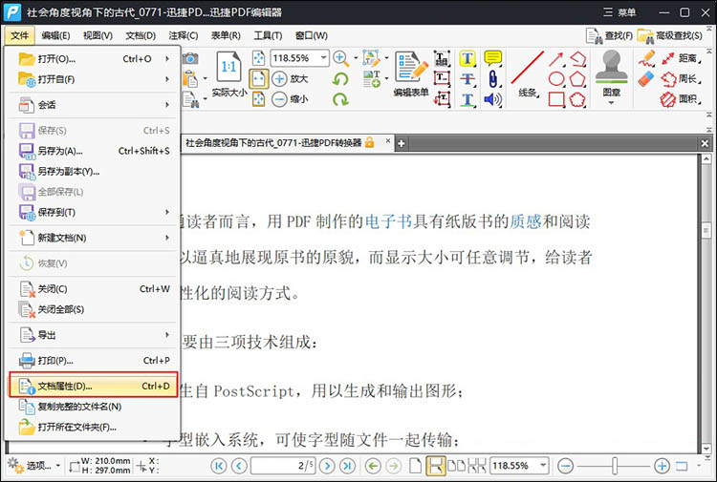Click the 放大 zoom in button
717x482 pixels.
[290, 78]
